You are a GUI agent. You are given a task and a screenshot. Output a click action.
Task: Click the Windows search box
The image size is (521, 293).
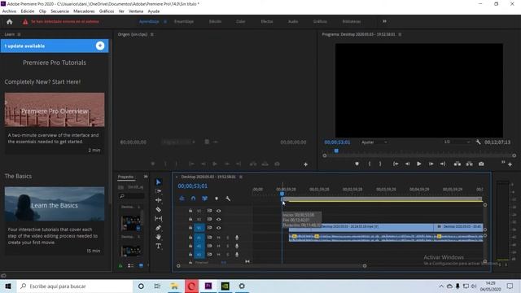(x=74, y=286)
